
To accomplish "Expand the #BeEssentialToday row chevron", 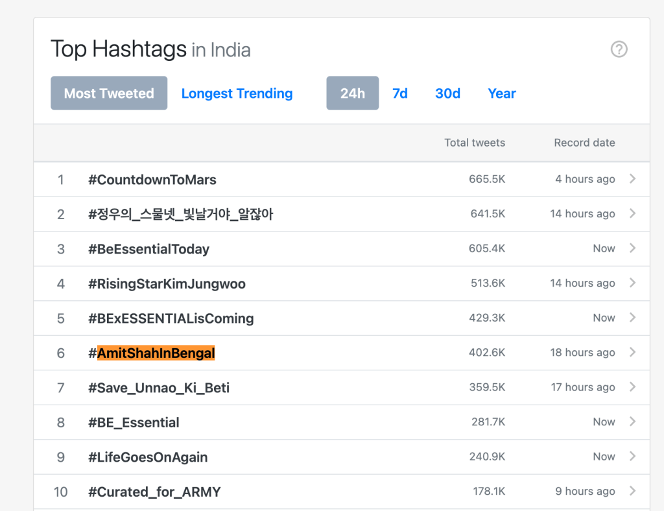I will coord(632,248).
